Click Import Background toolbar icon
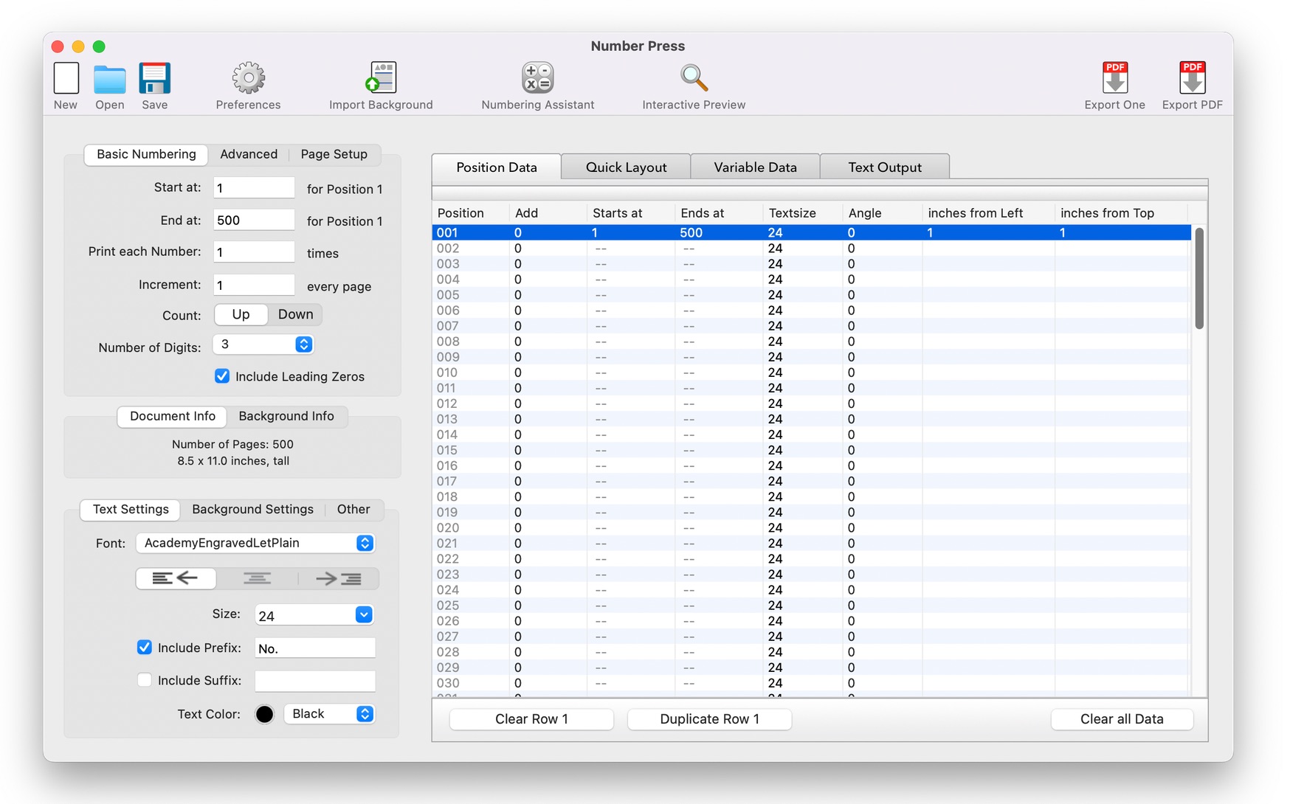 tap(381, 86)
